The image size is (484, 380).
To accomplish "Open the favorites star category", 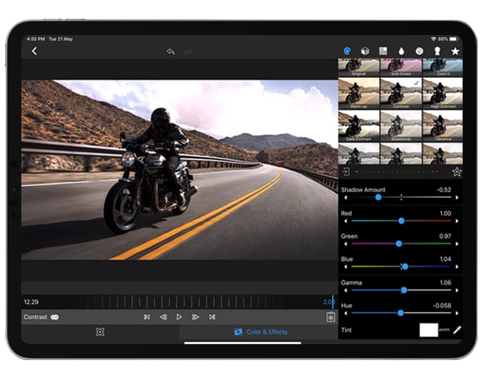I will [x=455, y=51].
